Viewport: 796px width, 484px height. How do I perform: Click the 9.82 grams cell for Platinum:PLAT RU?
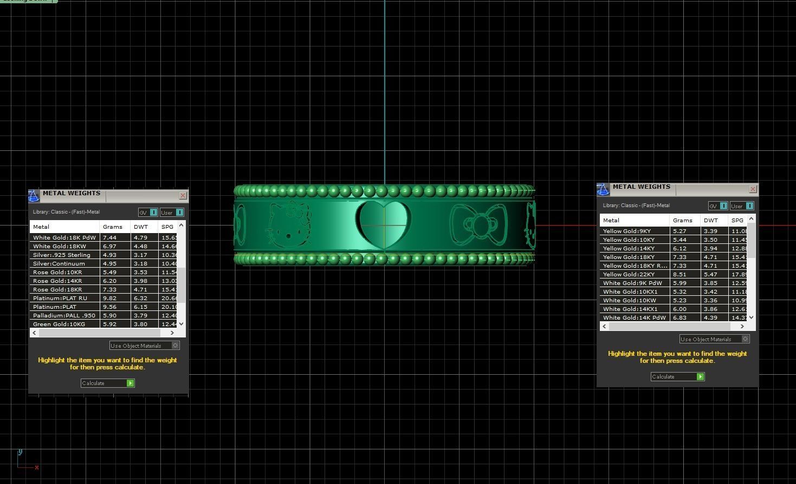click(115, 298)
